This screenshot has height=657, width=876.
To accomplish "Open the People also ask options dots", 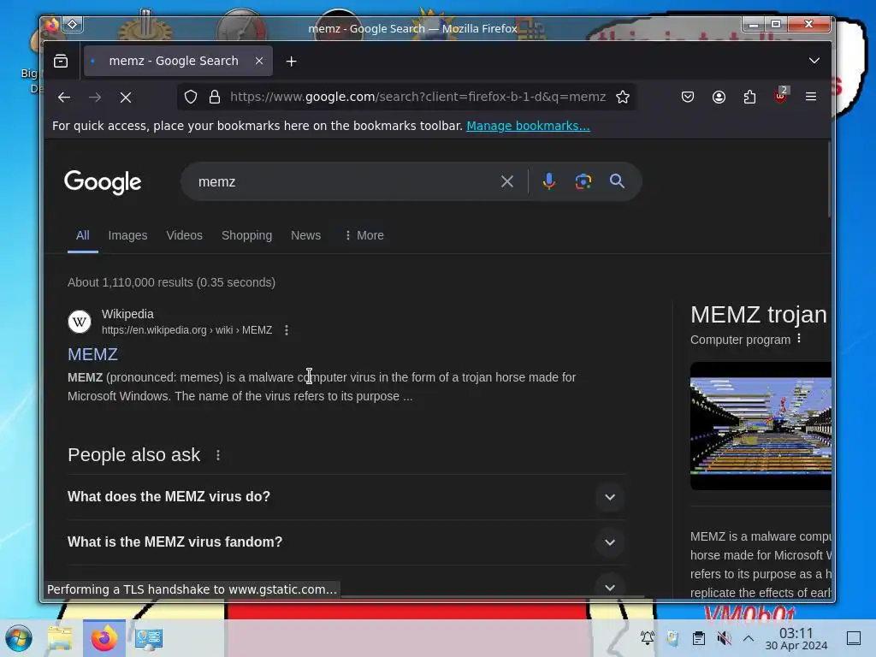I will [x=218, y=455].
